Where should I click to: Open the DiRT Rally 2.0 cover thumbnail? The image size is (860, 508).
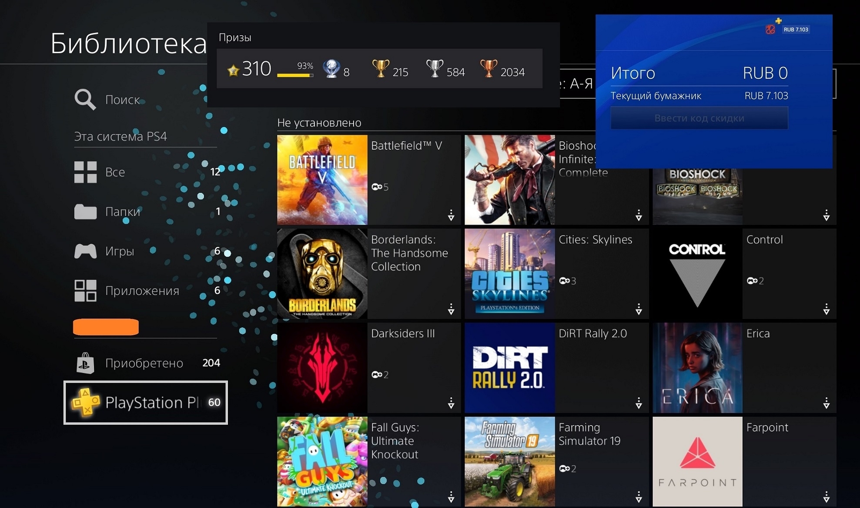(x=510, y=368)
